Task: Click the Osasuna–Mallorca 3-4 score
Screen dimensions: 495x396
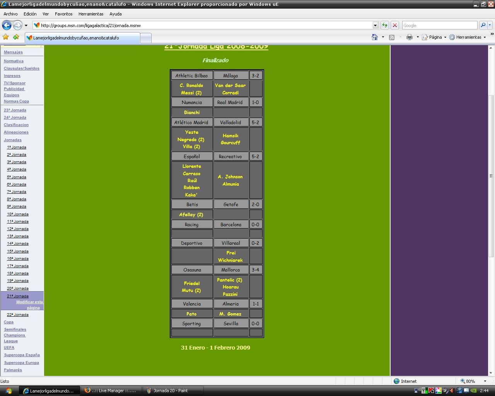Action: pyautogui.click(x=256, y=270)
